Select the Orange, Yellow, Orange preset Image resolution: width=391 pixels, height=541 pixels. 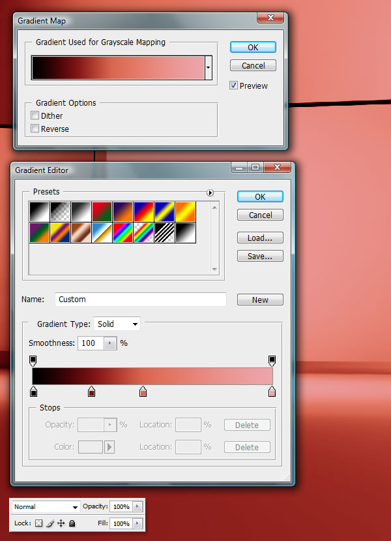click(185, 212)
